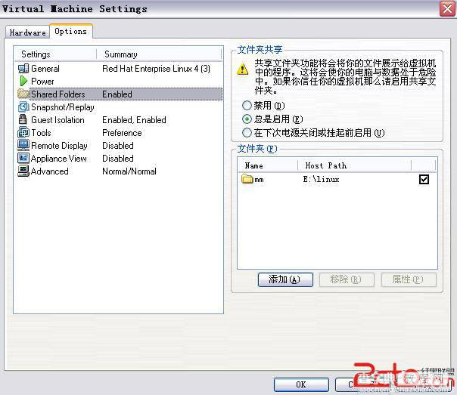The width and height of the screenshot is (457, 395).
Task: Click the Shared Folders folder icon
Action: coord(23,94)
